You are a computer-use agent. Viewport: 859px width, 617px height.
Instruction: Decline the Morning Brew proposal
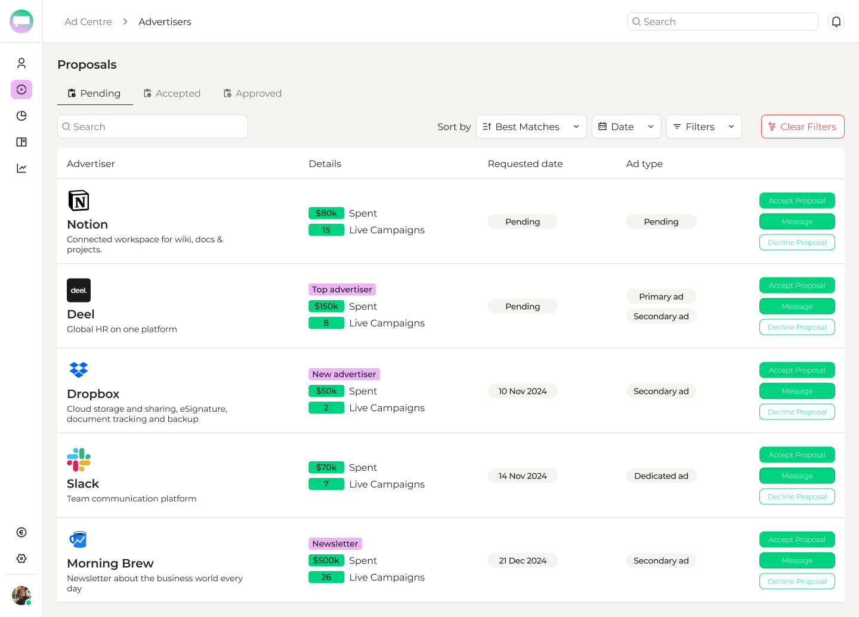(797, 581)
